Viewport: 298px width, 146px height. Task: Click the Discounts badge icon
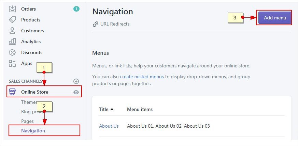coord(12,52)
